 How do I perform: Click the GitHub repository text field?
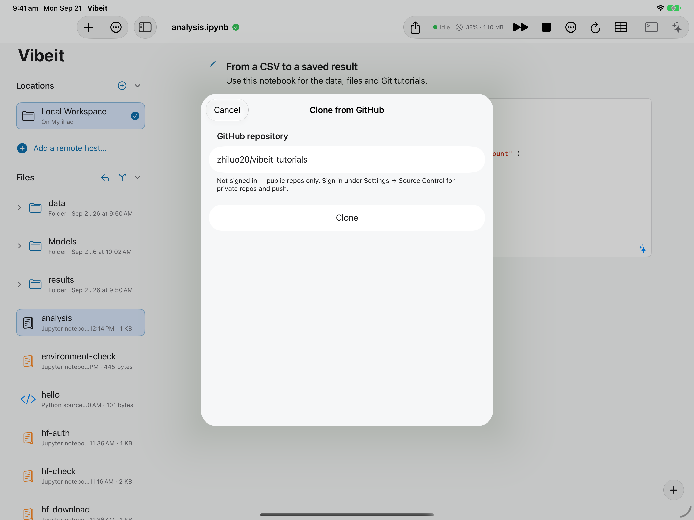coord(347,159)
